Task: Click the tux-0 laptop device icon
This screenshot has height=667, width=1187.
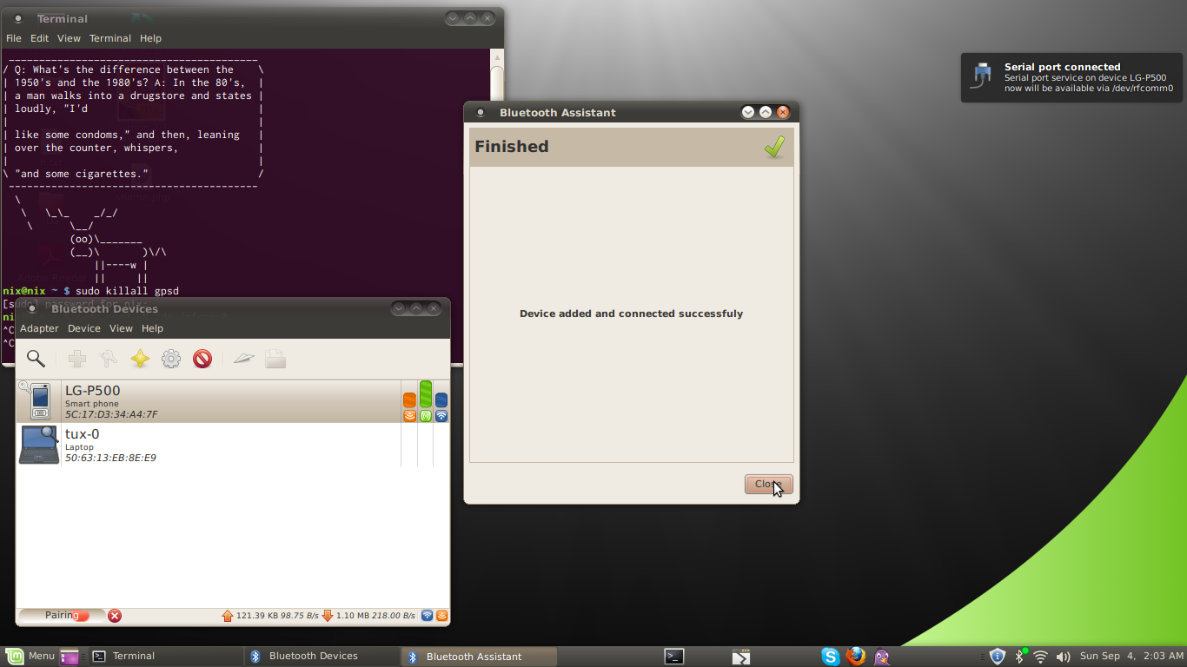Action: pos(39,444)
